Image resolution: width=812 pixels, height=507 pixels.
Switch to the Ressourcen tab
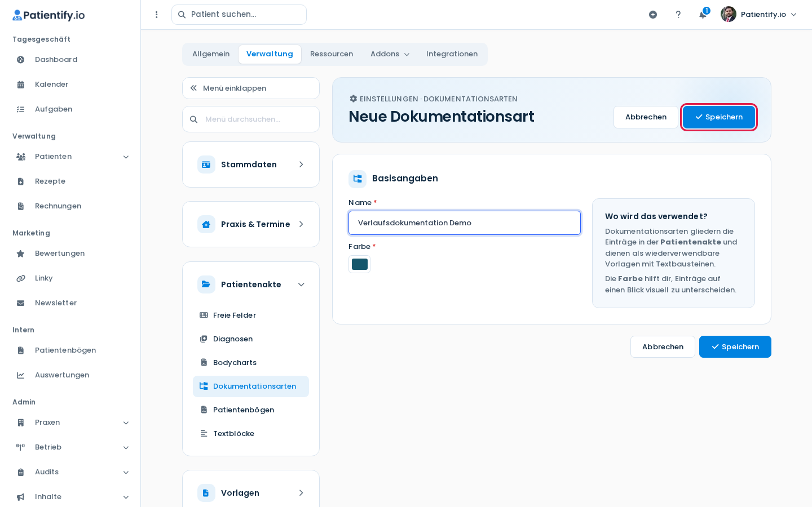pyautogui.click(x=332, y=54)
